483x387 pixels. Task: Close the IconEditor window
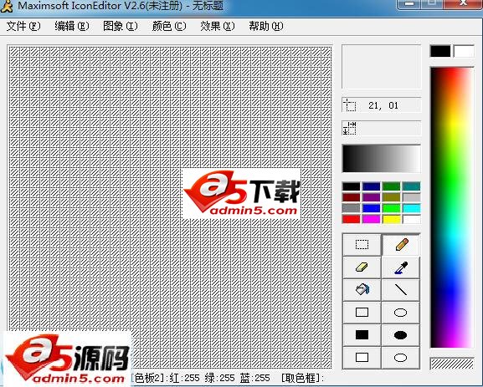(x=463, y=4)
